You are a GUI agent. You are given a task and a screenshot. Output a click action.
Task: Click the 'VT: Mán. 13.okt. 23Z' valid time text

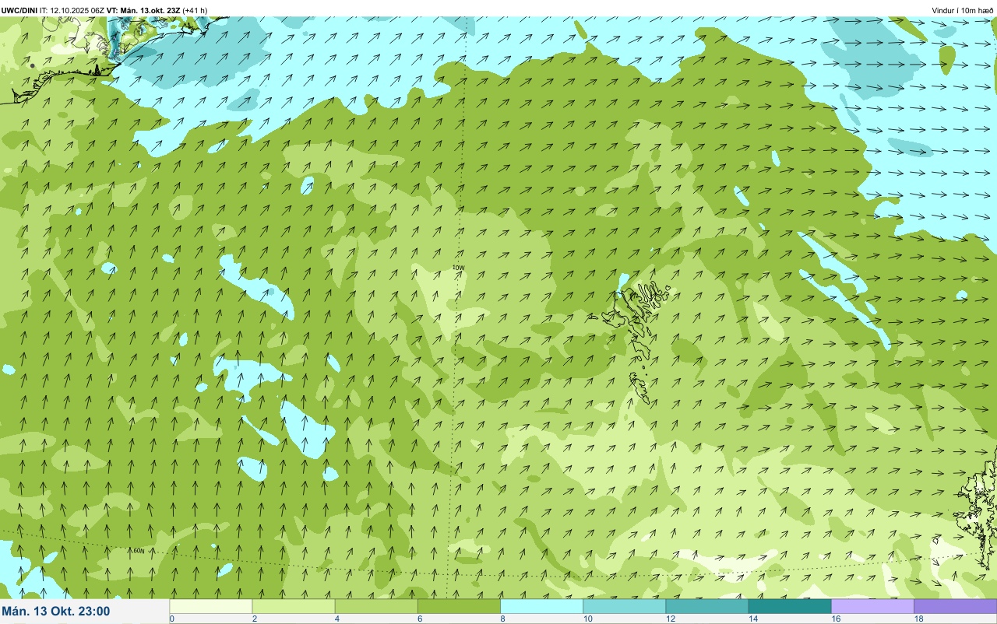coord(143,10)
